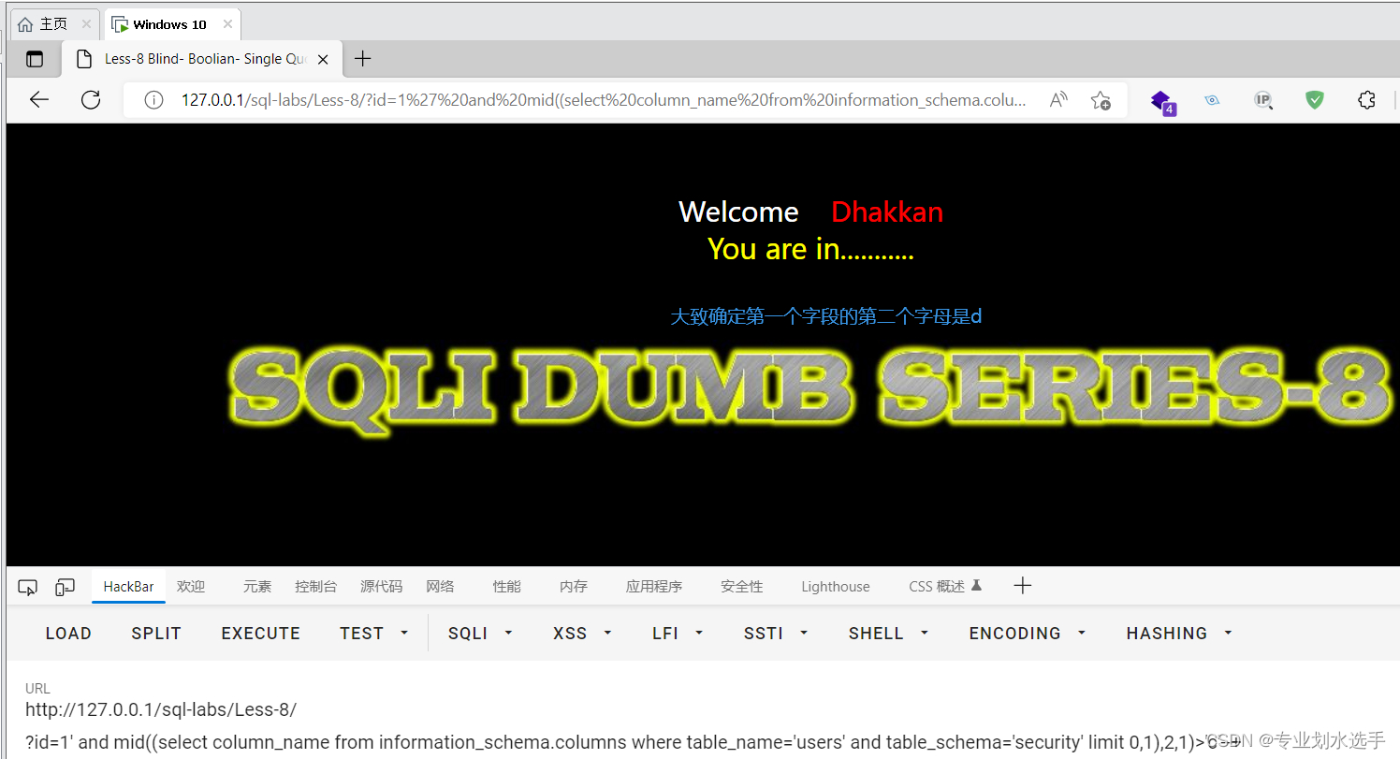The image size is (1400, 759).
Task: Open the 性能 DevTools tab
Action: pyautogui.click(x=507, y=587)
